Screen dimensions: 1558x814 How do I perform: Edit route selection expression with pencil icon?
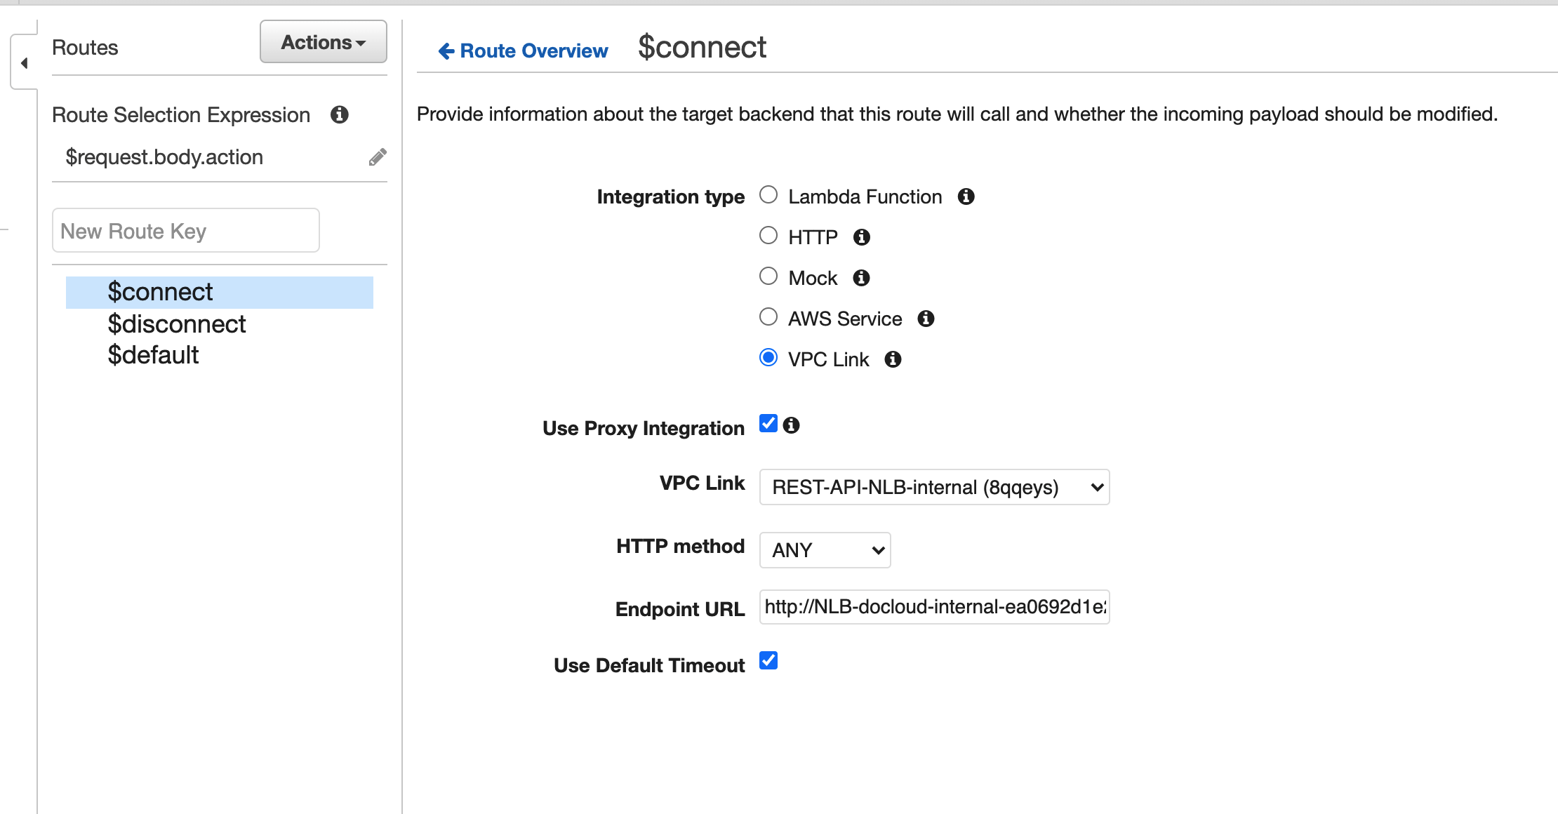tap(378, 157)
